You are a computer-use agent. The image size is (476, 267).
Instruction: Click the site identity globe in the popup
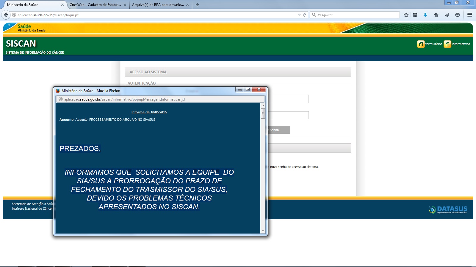click(x=61, y=99)
